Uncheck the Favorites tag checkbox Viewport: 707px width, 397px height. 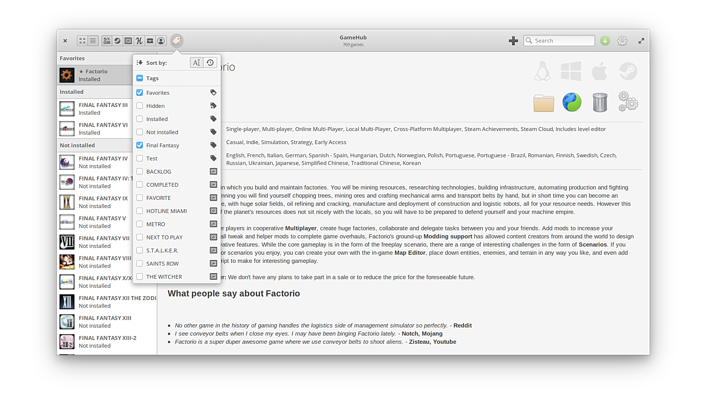(x=140, y=93)
